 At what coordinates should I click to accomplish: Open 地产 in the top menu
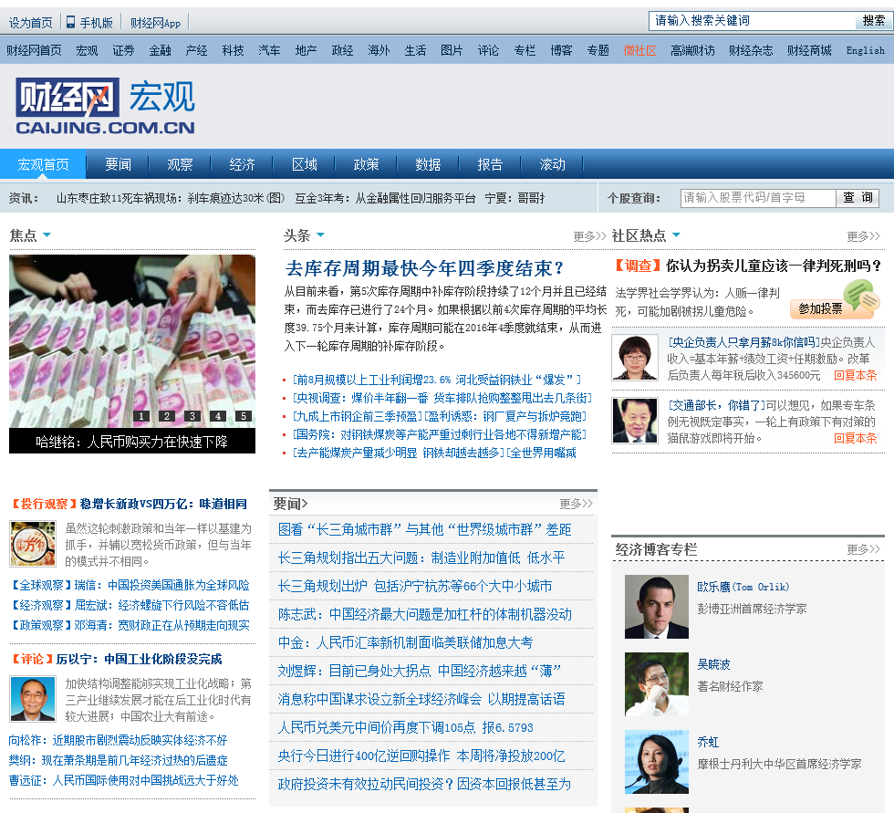click(307, 51)
